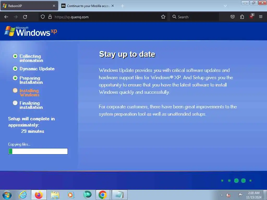This screenshot has width=267, height=200.
Task: Open Firefox hamburger application menu
Action: point(261,17)
